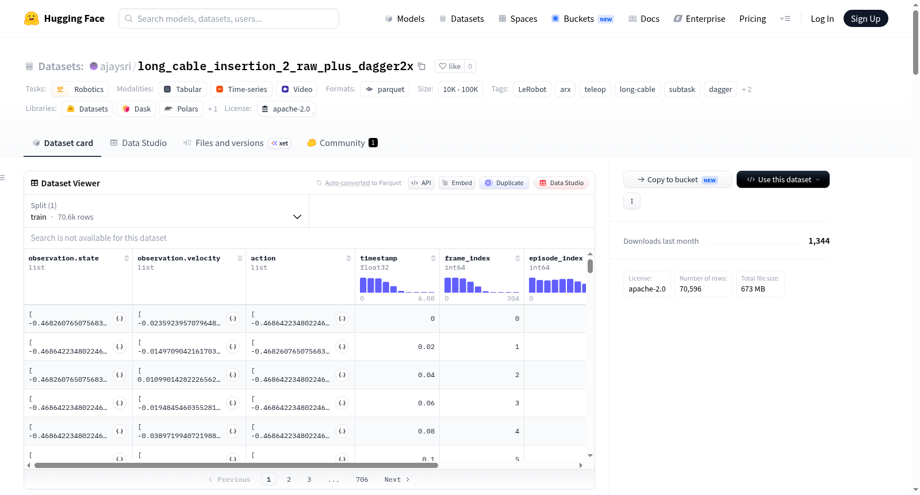Expand the action cell in the 0.08 row

click(342, 431)
